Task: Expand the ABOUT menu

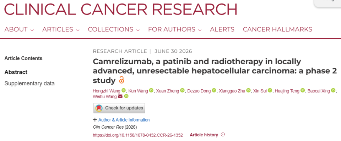Action: [x=19, y=29]
